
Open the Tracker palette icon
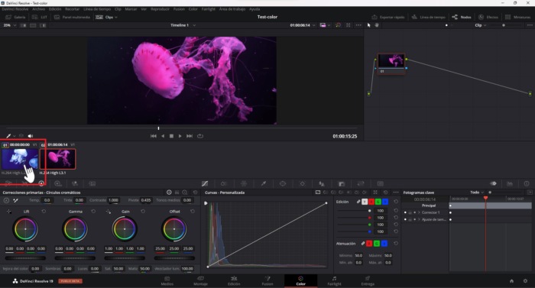(x=303, y=183)
